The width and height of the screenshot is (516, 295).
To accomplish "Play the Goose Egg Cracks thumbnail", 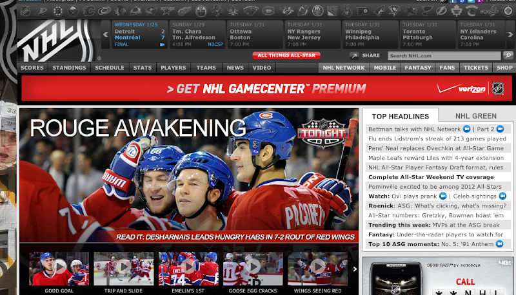I will point(253,269).
